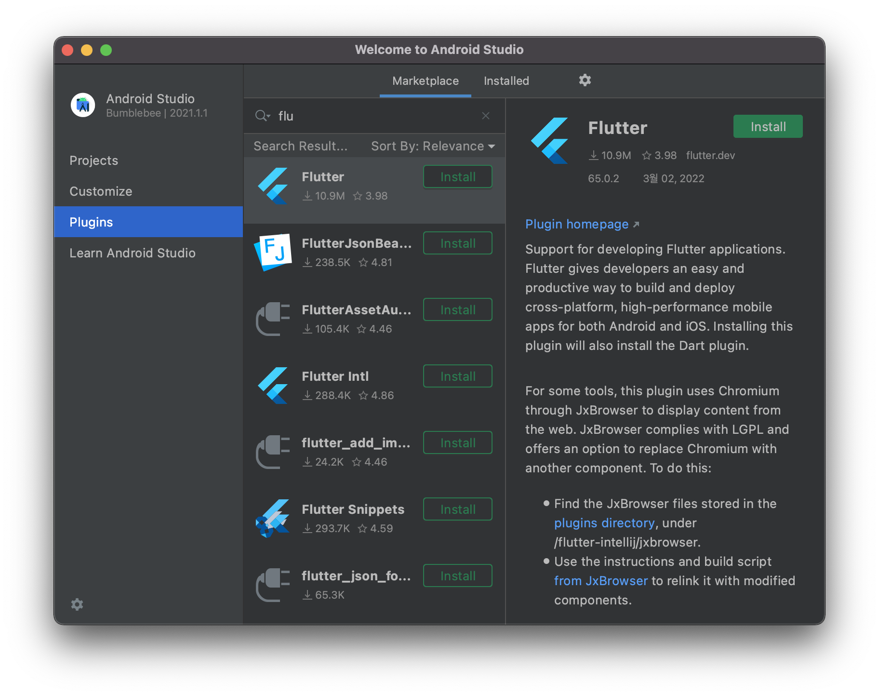Open the plugins settings gear beside Installed
The height and width of the screenshot is (696, 879).
coord(585,80)
